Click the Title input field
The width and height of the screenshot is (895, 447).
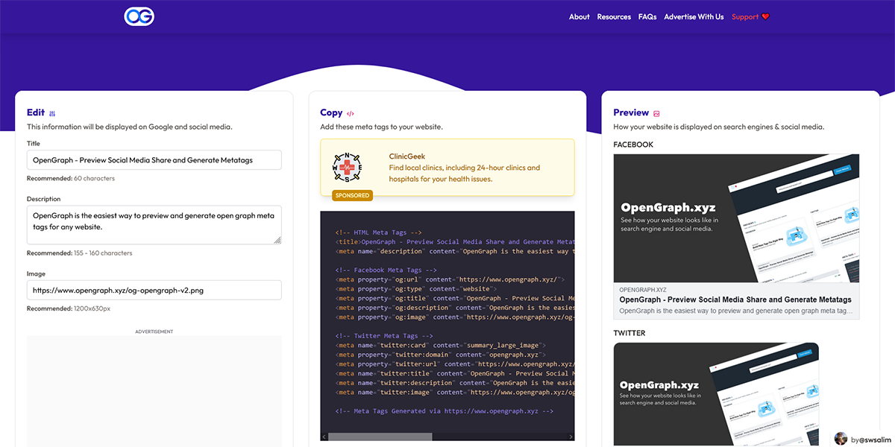154,159
